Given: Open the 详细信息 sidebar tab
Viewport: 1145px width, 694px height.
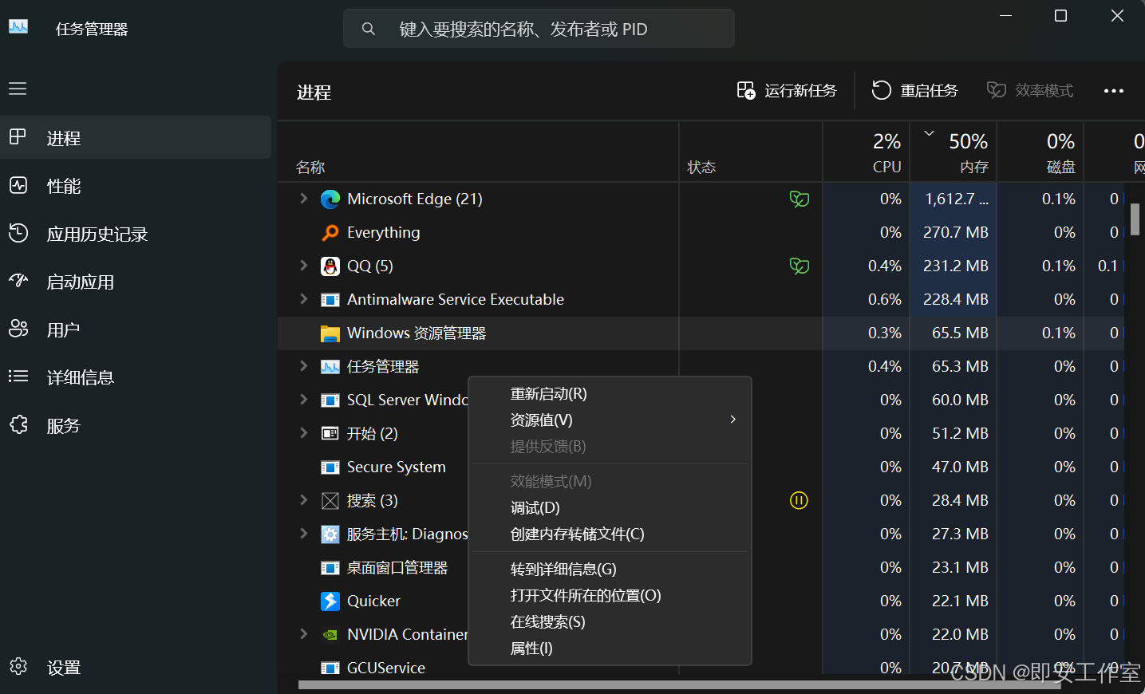Looking at the screenshot, I should click(x=136, y=377).
